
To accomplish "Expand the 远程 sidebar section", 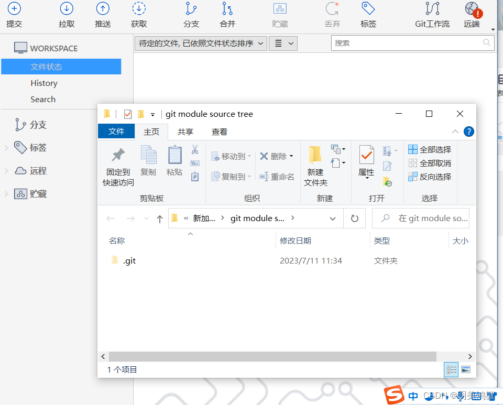I will 6,171.
